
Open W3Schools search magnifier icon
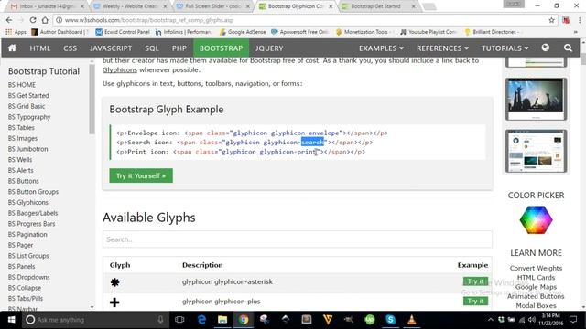(x=568, y=48)
